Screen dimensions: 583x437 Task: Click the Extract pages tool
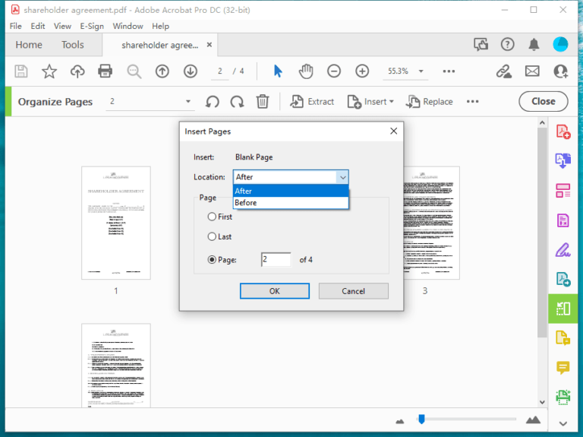click(x=311, y=102)
